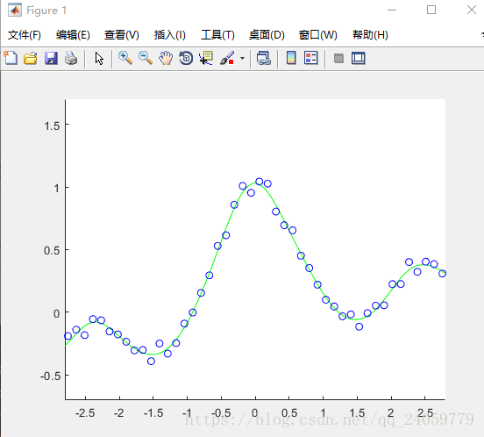Click the rightmost blue data point

tap(442, 273)
